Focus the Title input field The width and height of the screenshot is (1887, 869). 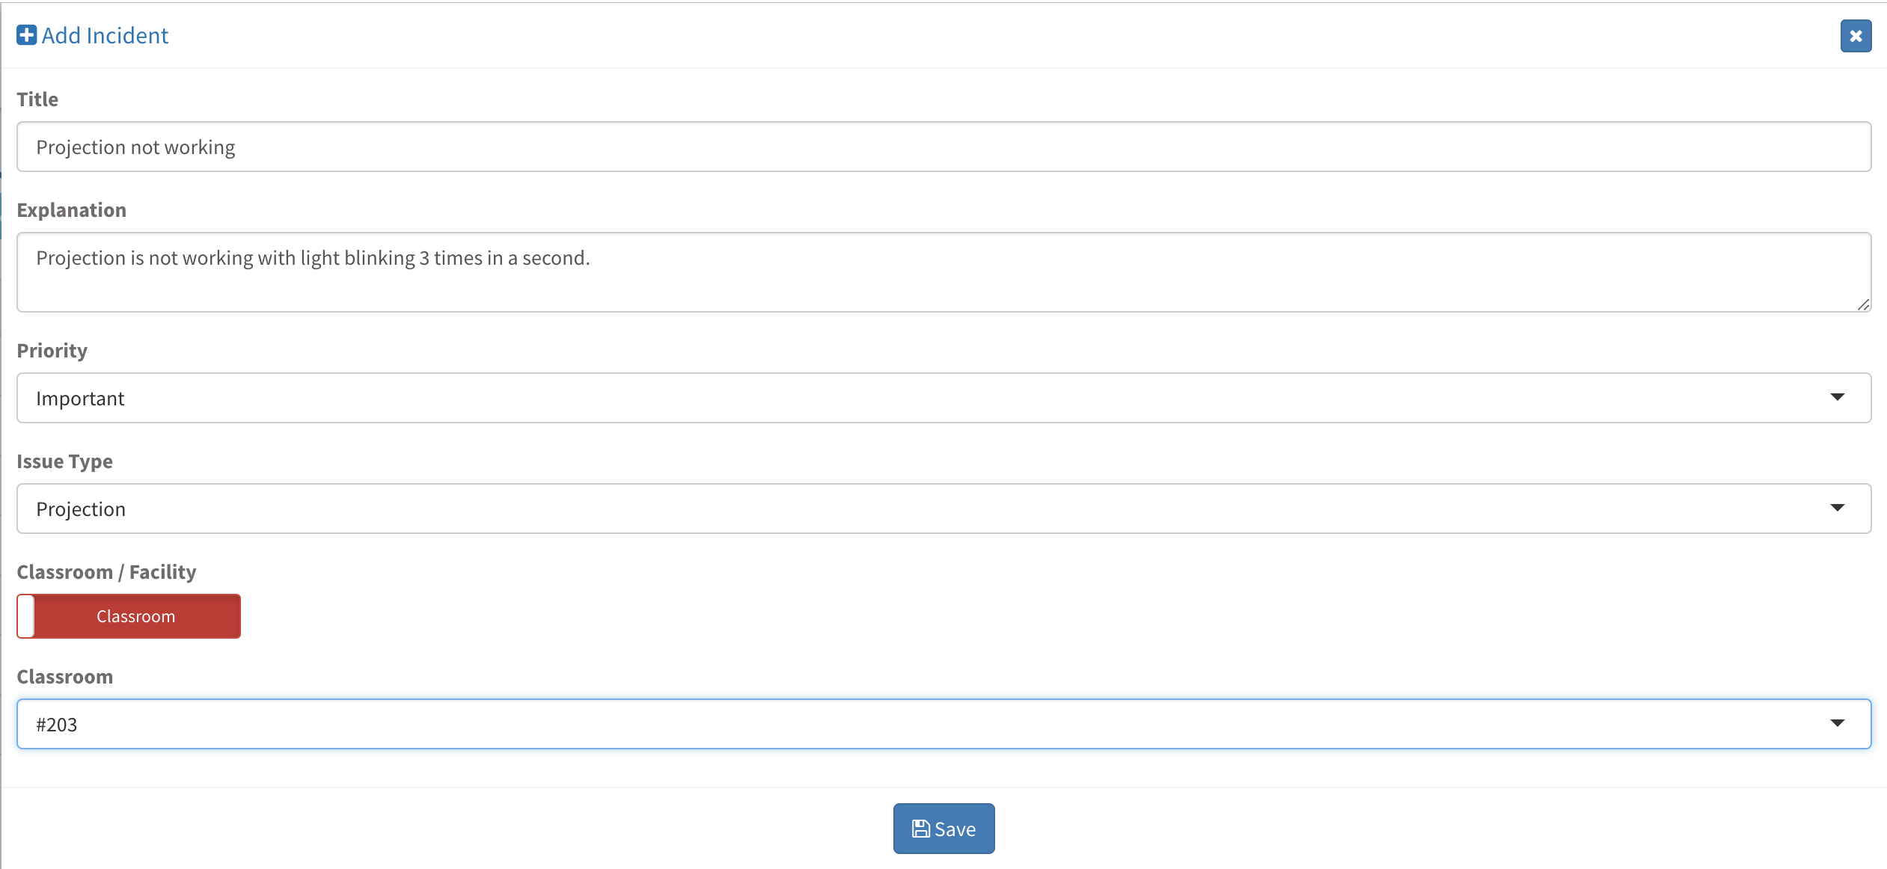click(x=943, y=147)
